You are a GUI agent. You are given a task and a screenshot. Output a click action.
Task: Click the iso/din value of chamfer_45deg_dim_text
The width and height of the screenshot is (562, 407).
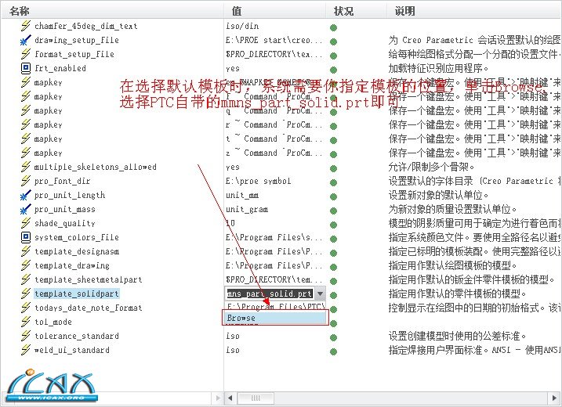tap(242, 26)
